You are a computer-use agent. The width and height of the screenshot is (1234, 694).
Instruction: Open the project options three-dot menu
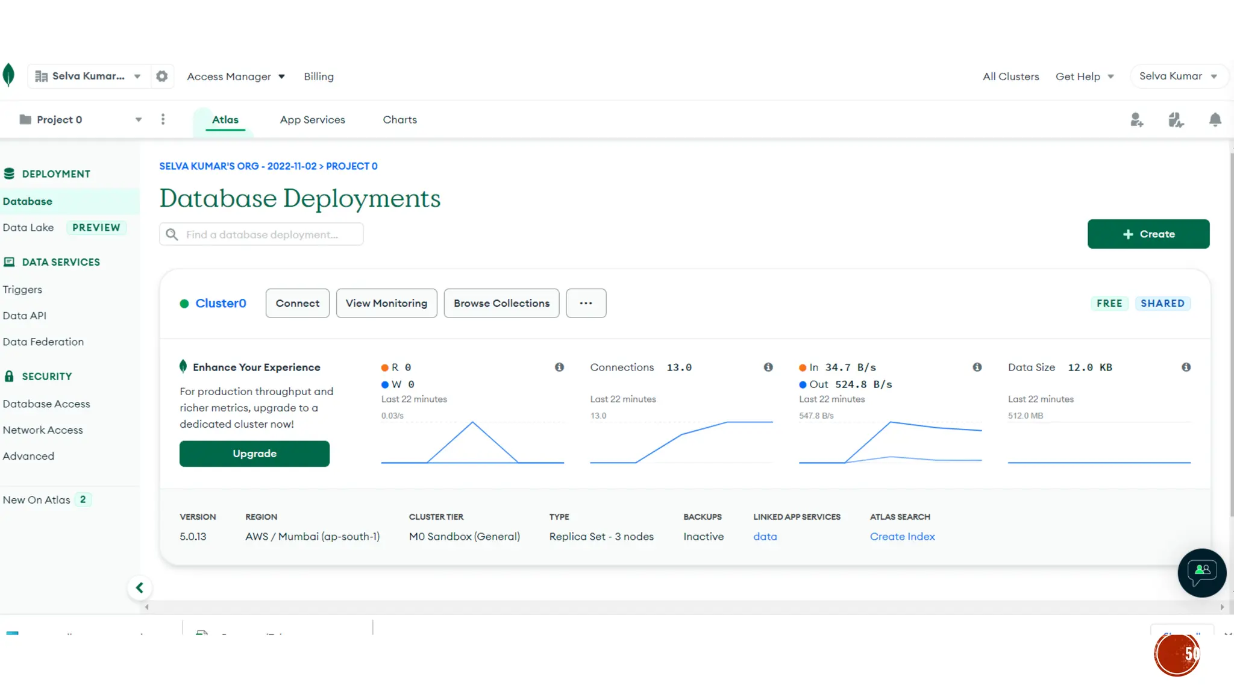[163, 119]
